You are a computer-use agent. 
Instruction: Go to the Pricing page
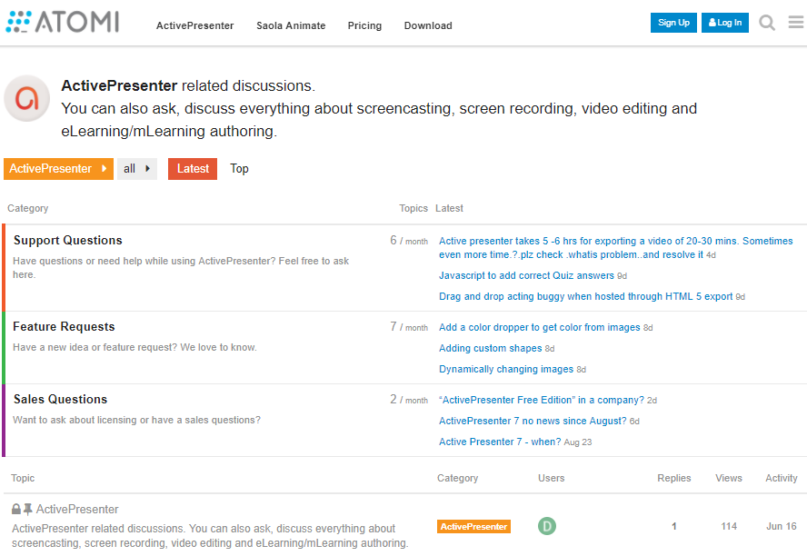pos(364,25)
